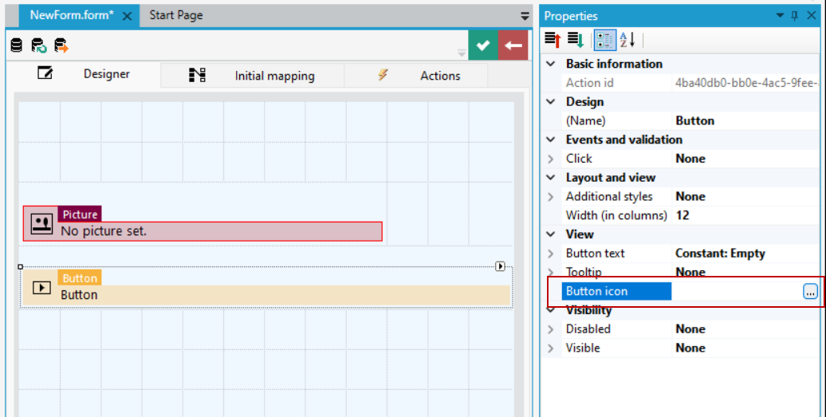Collapse the Events and validation section
Image resolution: width=826 pixels, height=417 pixels.
[x=551, y=140]
